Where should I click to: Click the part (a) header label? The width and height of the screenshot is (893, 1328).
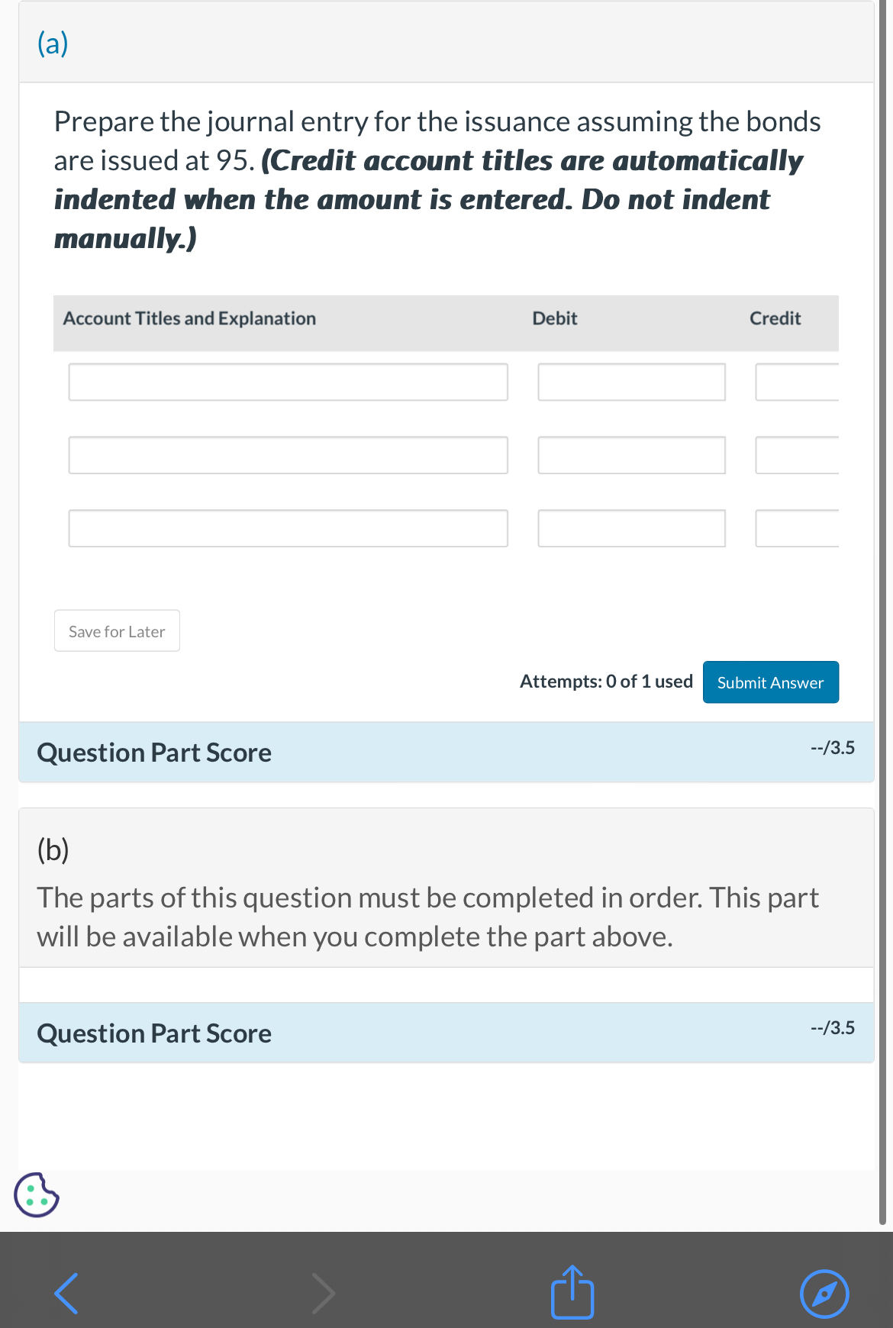(x=53, y=44)
